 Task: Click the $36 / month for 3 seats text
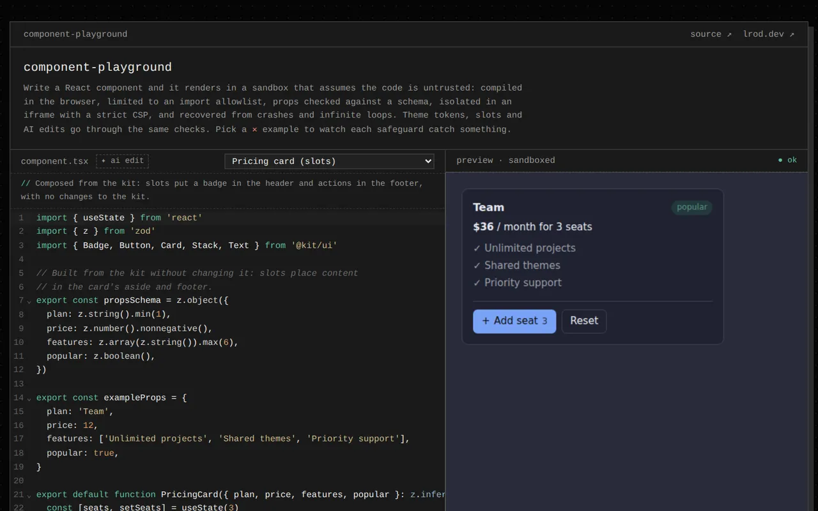[x=532, y=227]
